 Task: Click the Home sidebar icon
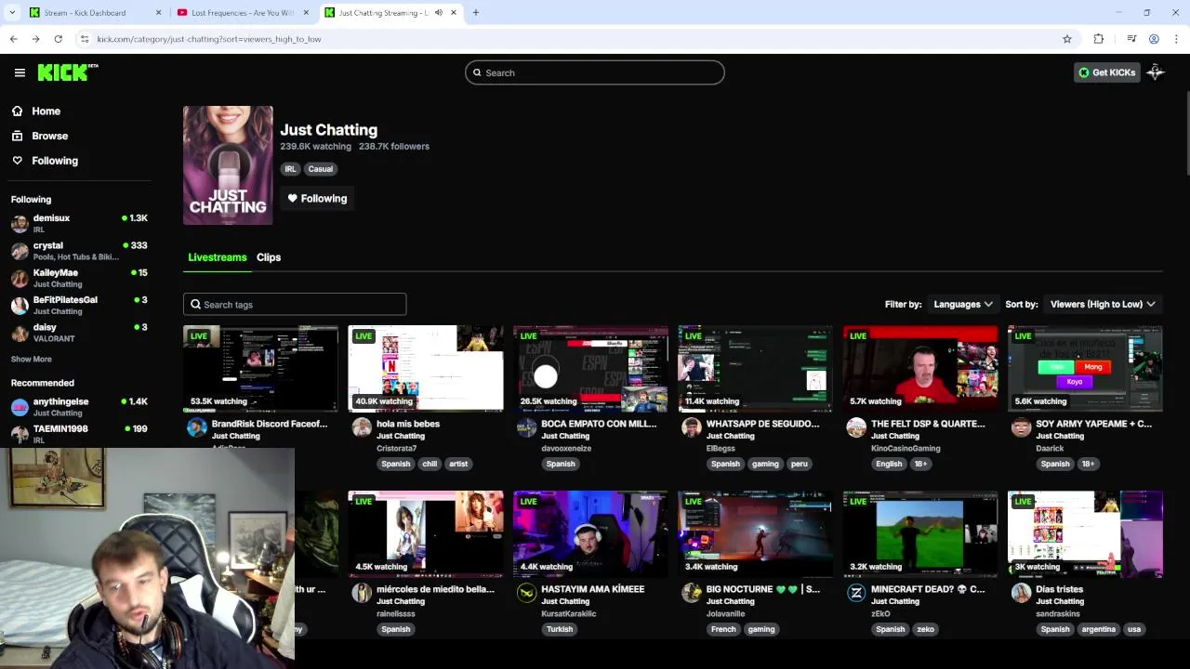tap(17, 111)
